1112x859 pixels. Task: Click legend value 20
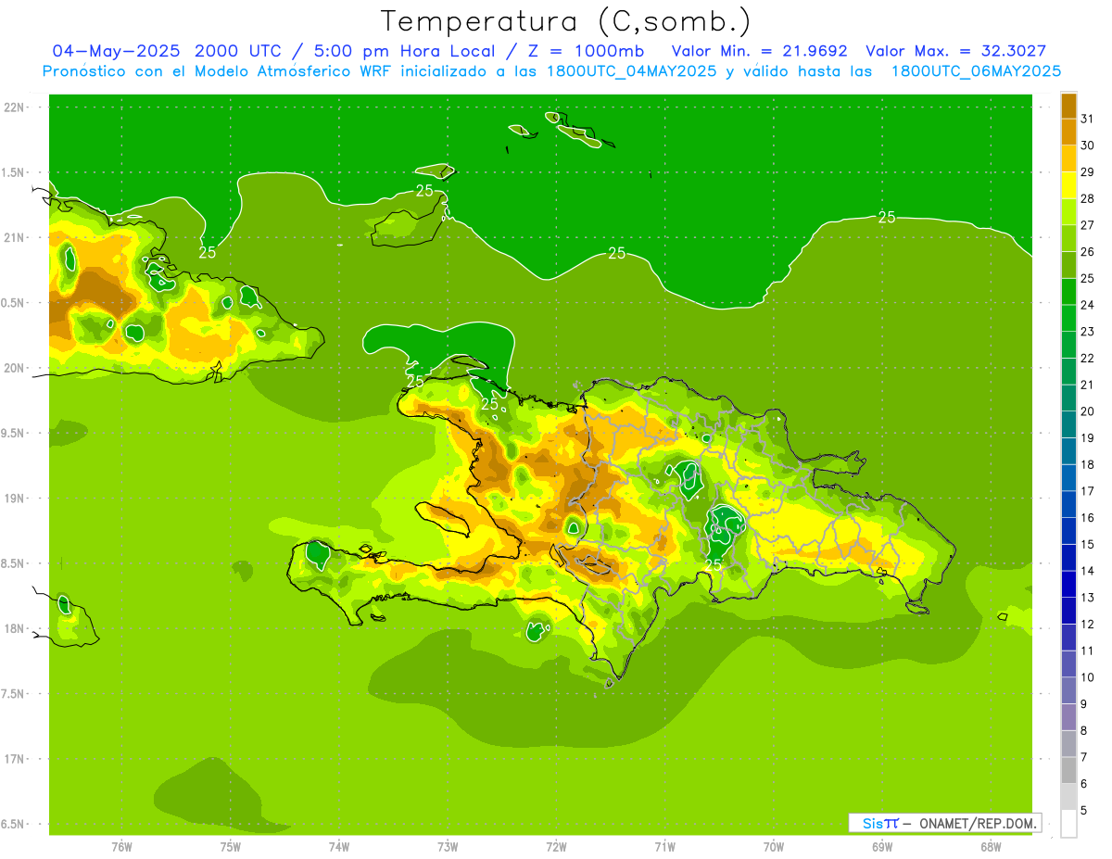tap(1088, 411)
